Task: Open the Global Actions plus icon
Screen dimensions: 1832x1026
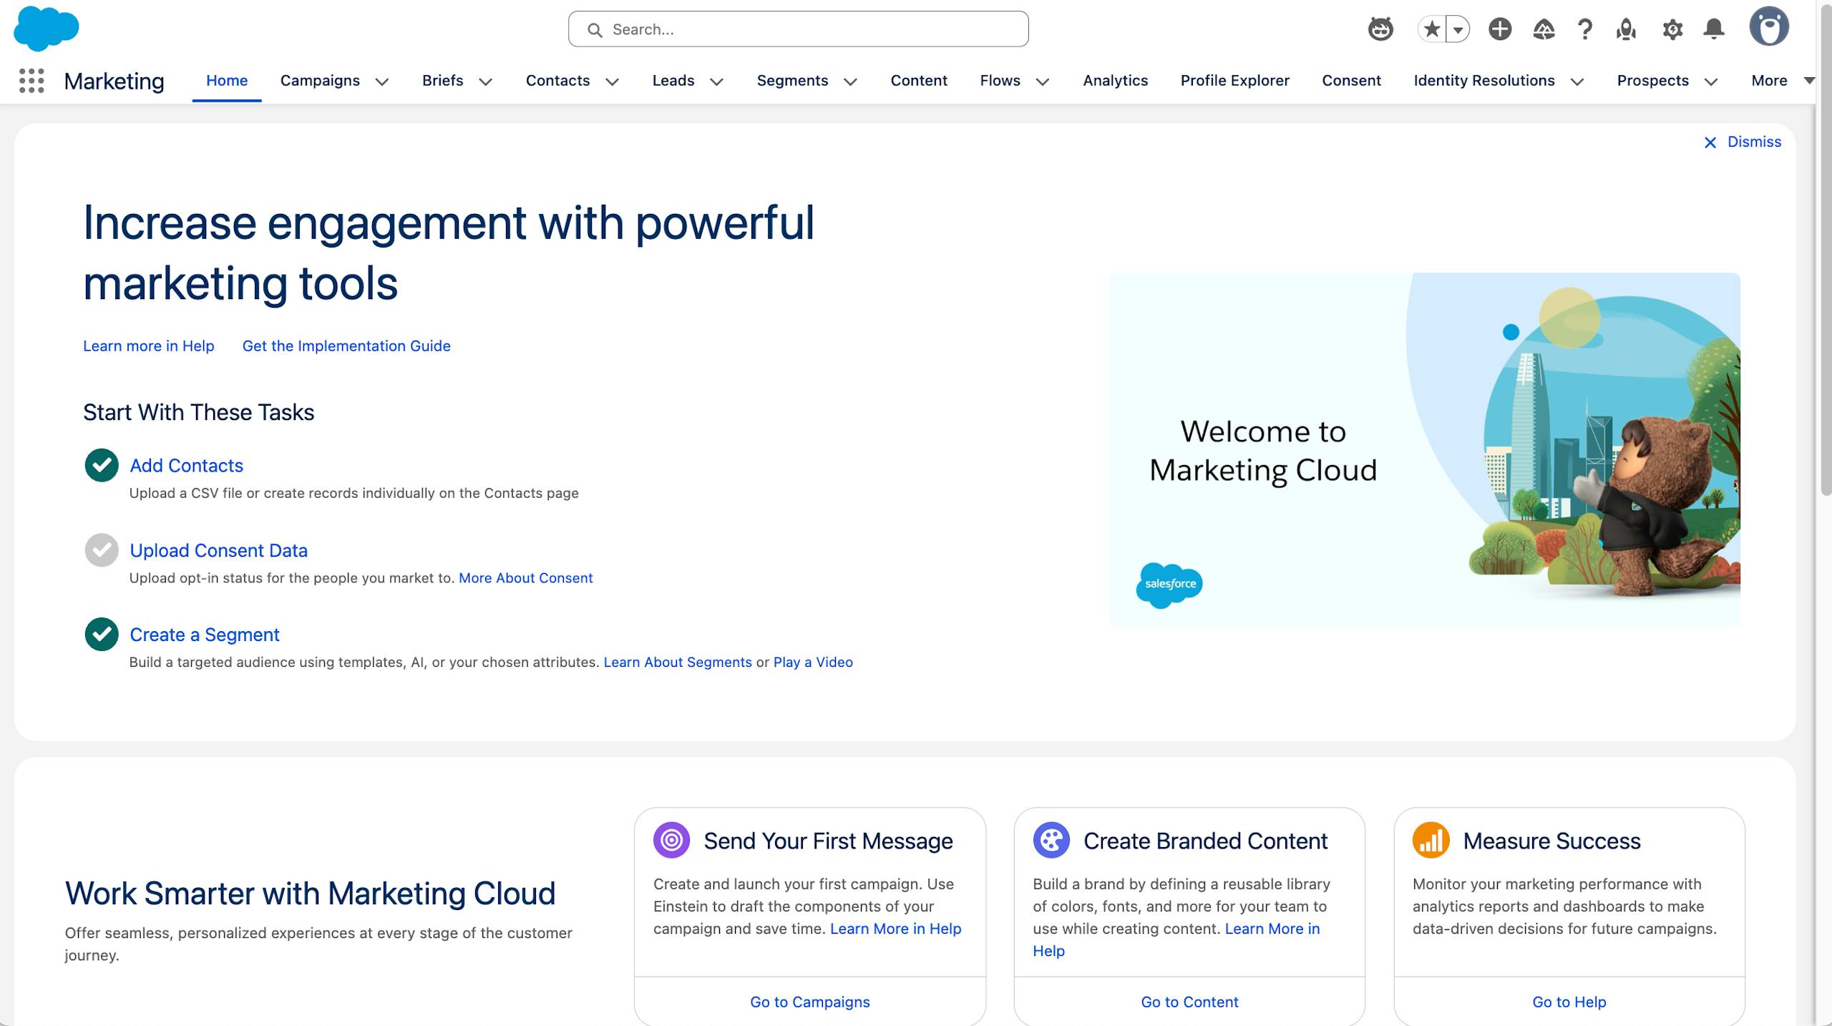Action: click(x=1500, y=29)
